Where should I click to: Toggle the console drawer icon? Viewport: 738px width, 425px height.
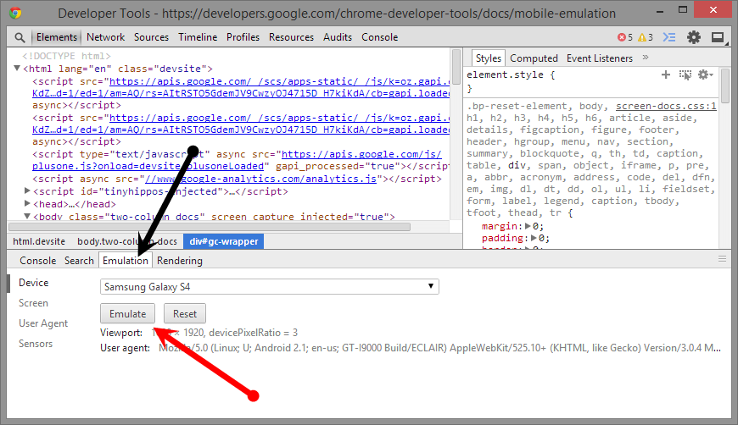click(x=668, y=37)
